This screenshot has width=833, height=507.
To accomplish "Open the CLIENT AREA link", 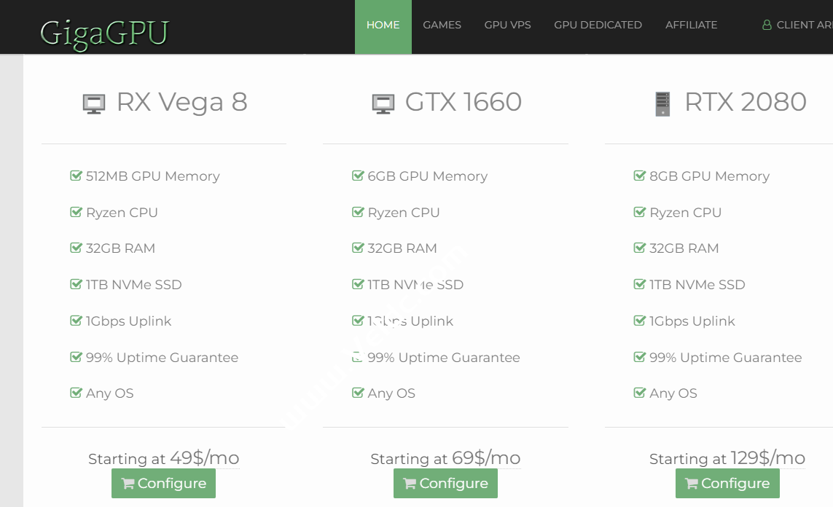I will 802,24.
